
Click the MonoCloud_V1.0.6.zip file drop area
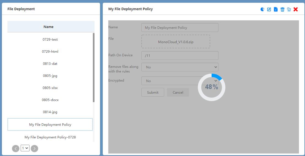click(x=176, y=41)
